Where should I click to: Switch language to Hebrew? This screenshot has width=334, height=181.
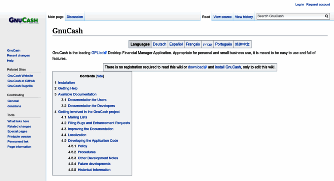click(208, 45)
